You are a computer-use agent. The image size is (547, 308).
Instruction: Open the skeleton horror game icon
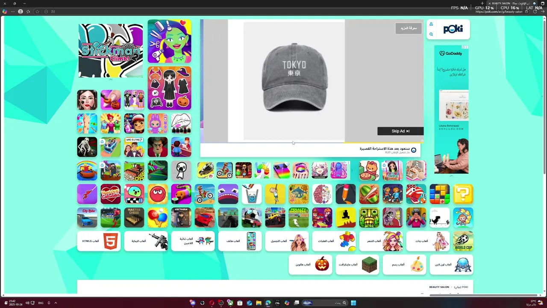click(87, 147)
